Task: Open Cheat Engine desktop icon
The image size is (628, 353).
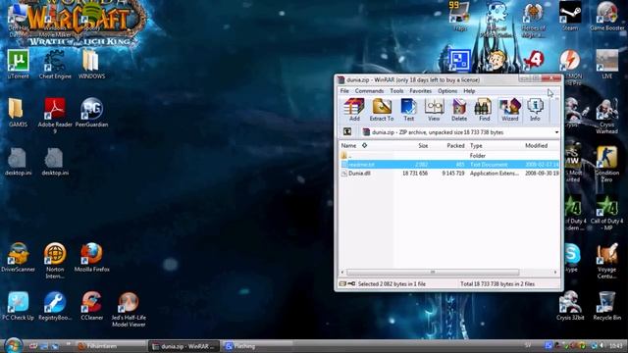Action: pos(55,64)
